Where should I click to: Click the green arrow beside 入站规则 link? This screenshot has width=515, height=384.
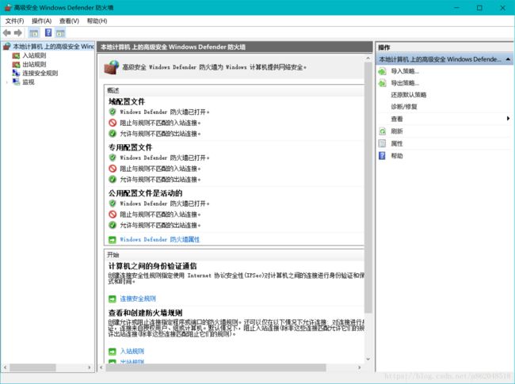(113, 352)
